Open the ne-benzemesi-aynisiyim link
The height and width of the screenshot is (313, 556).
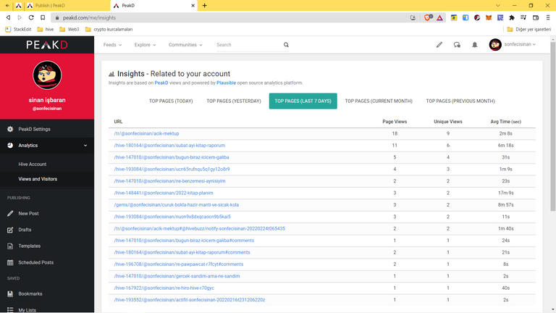169,181
